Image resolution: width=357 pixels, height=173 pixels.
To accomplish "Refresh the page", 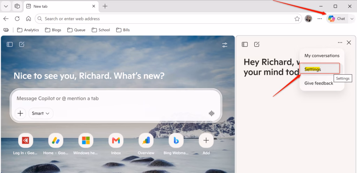I will coord(17,19).
